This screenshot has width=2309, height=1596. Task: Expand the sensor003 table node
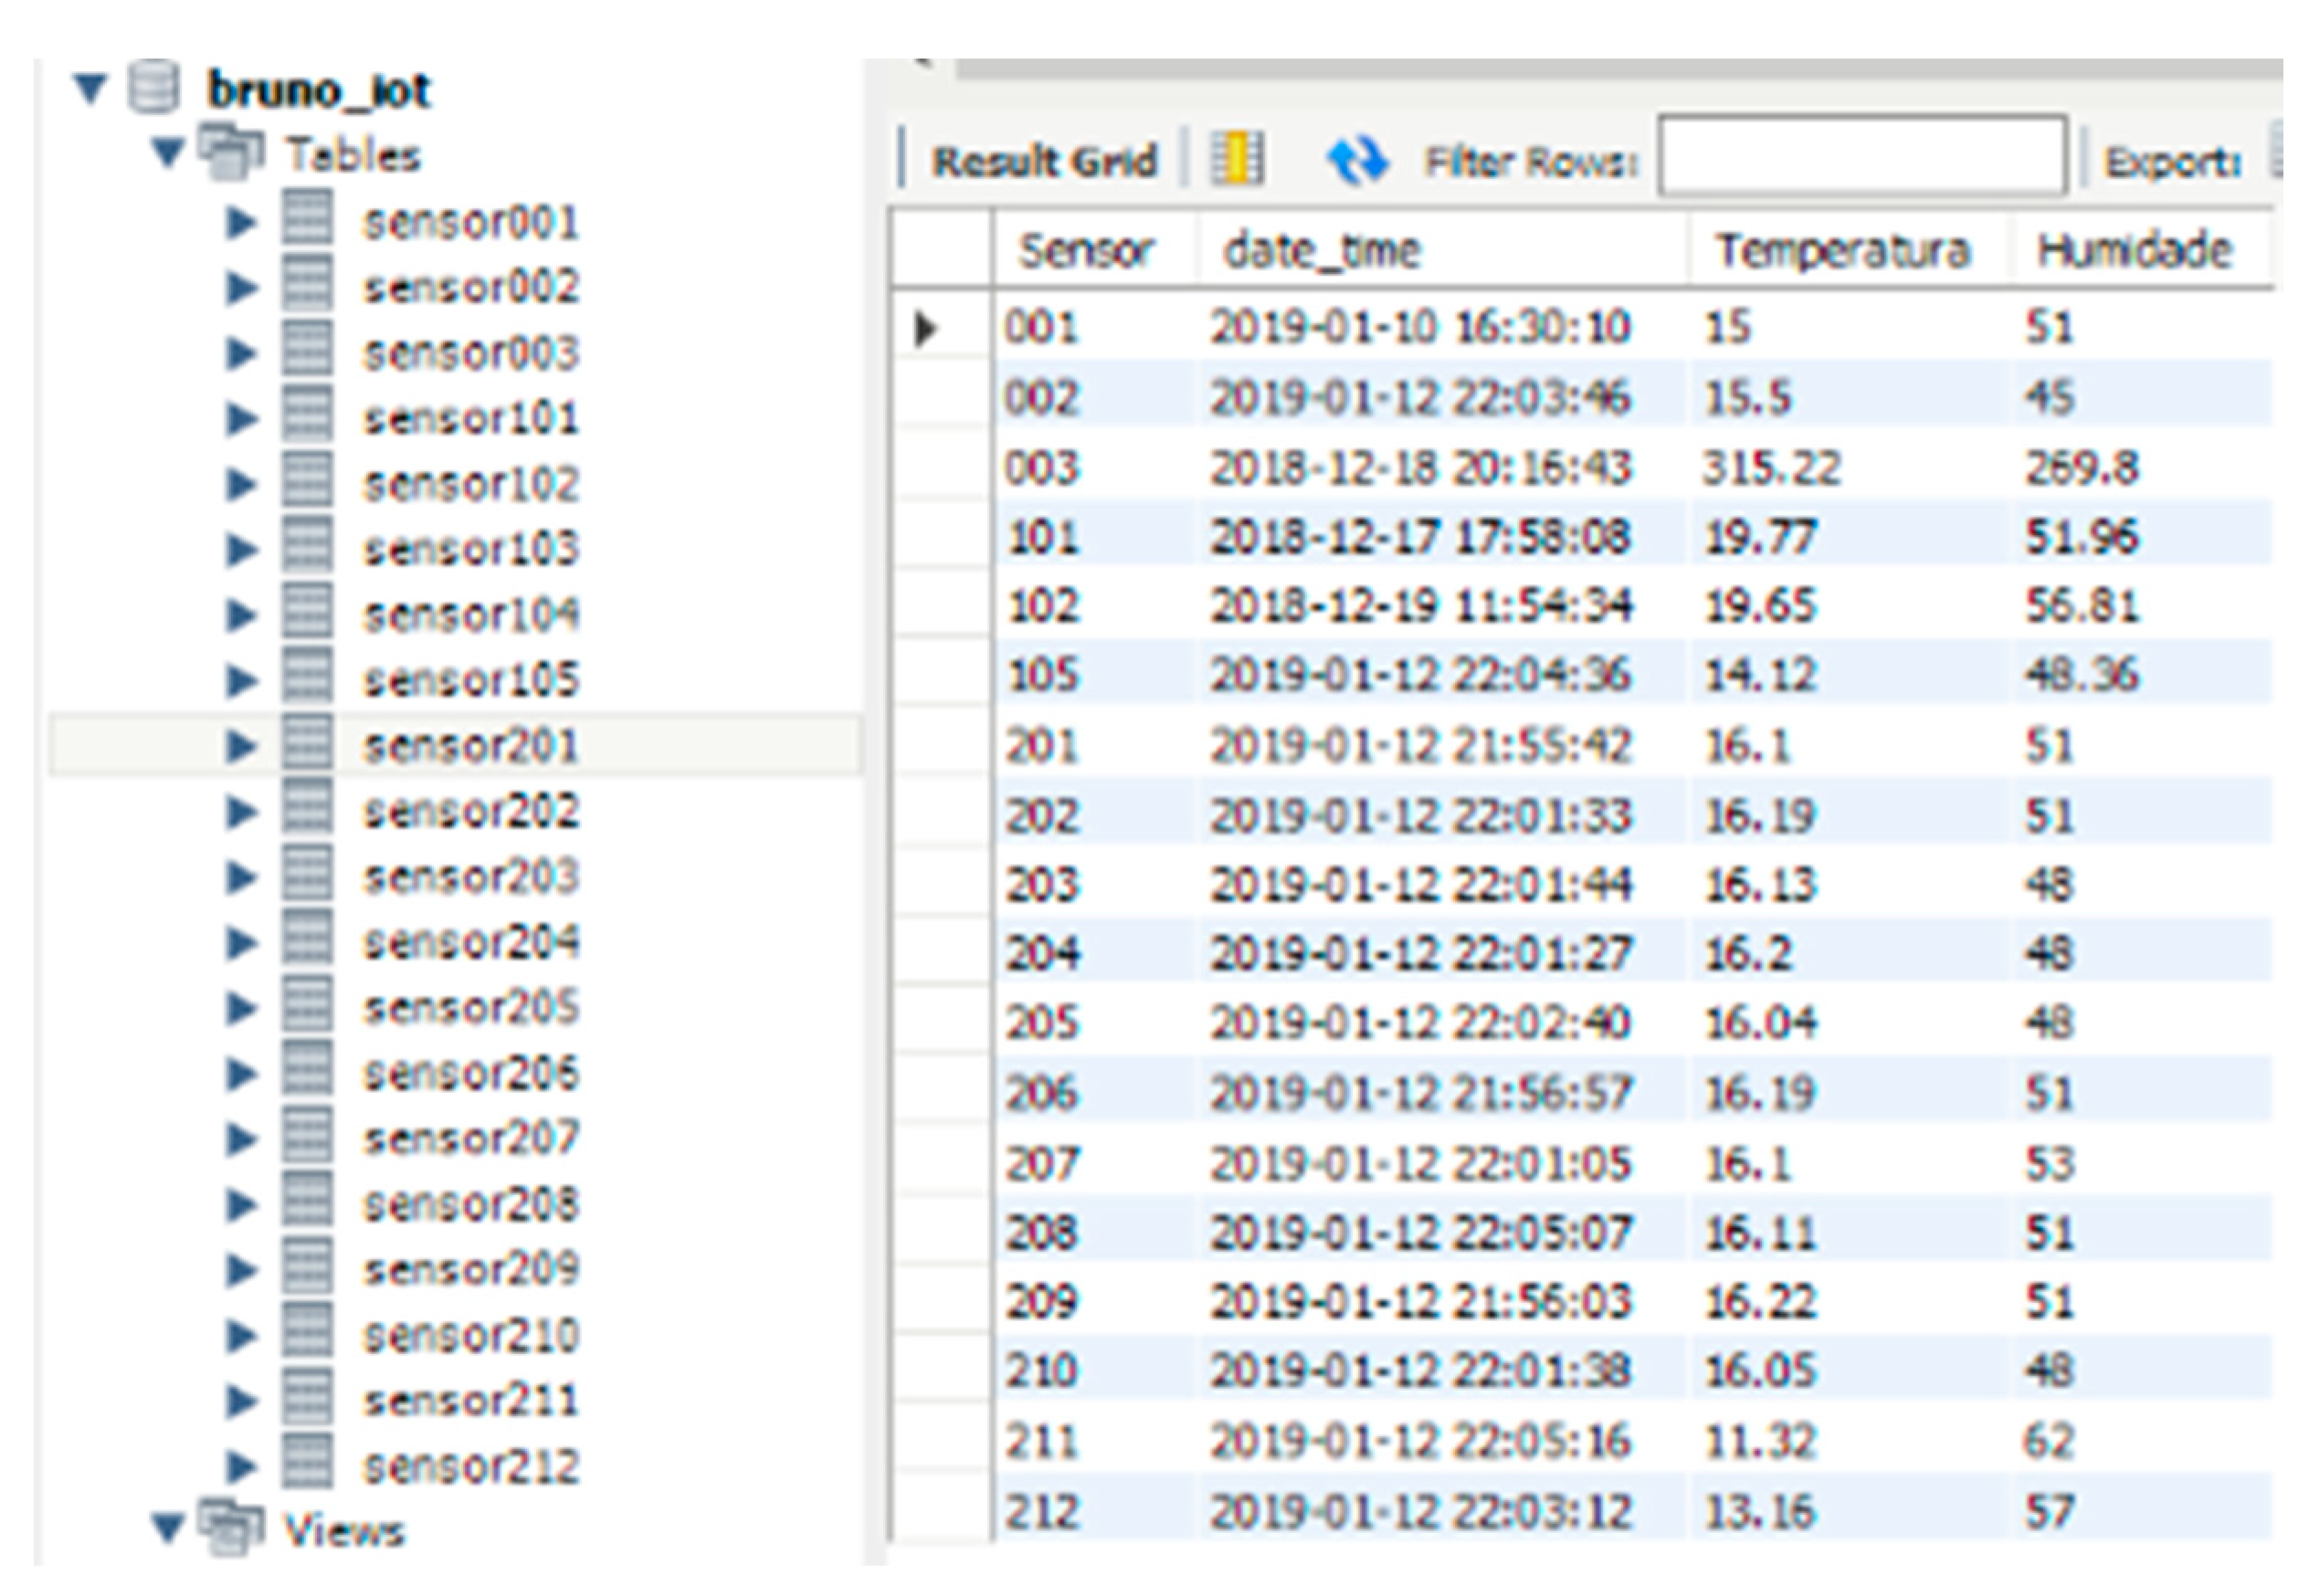pyautogui.click(x=240, y=352)
